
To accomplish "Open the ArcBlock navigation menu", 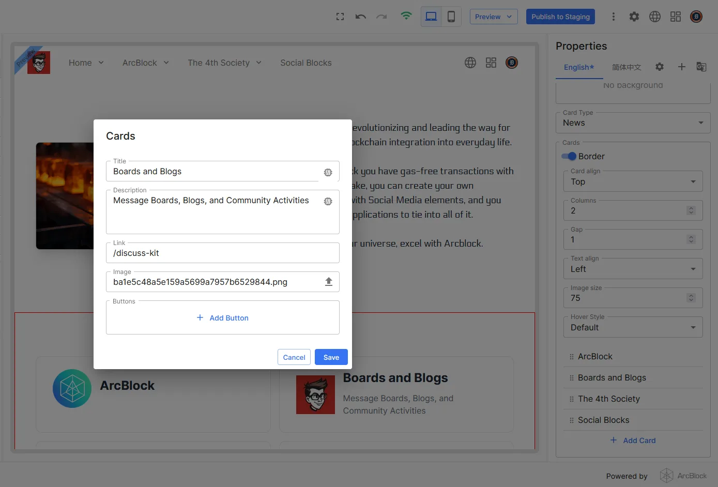I will (x=146, y=63).
